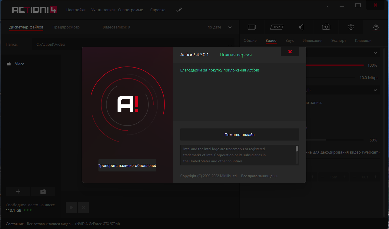The image size is (389, 229).
Task: Click the folder upload icon button
Action: (43, 191)
